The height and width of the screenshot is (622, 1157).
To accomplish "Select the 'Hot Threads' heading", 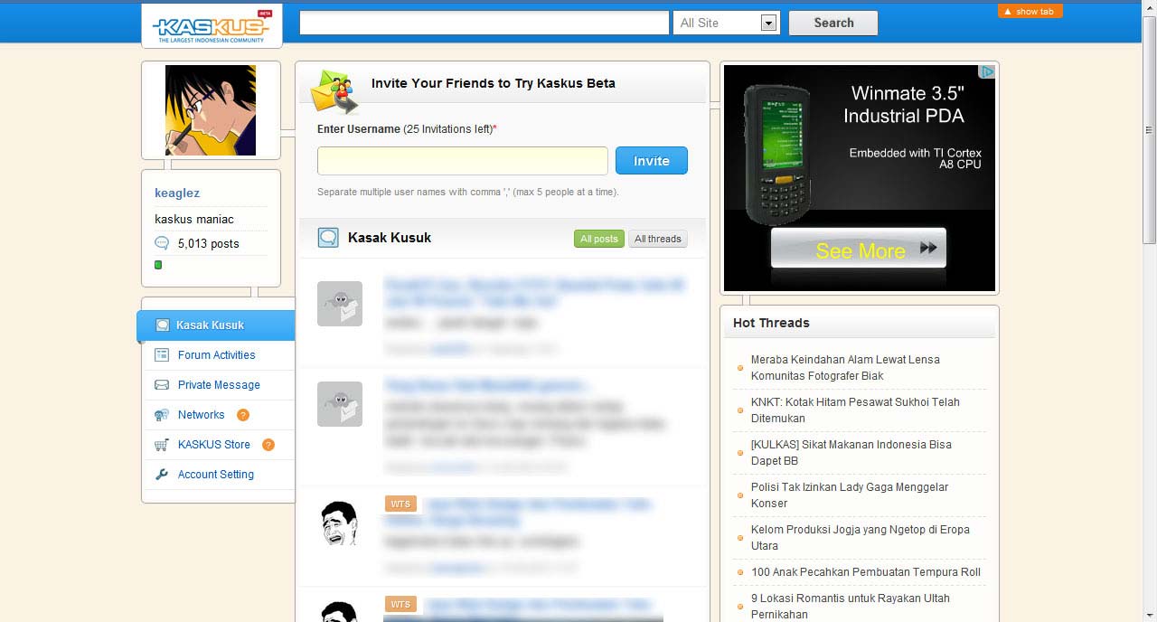I will coord(771,323).
